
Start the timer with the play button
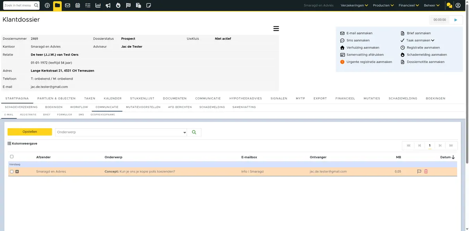coord(456,20)
